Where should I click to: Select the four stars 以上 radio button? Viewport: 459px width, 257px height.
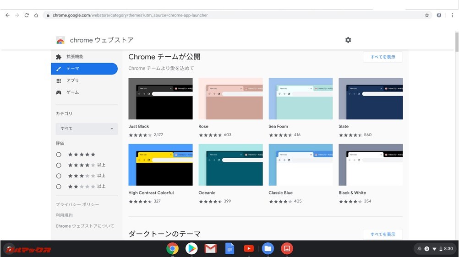coord(59,166)
